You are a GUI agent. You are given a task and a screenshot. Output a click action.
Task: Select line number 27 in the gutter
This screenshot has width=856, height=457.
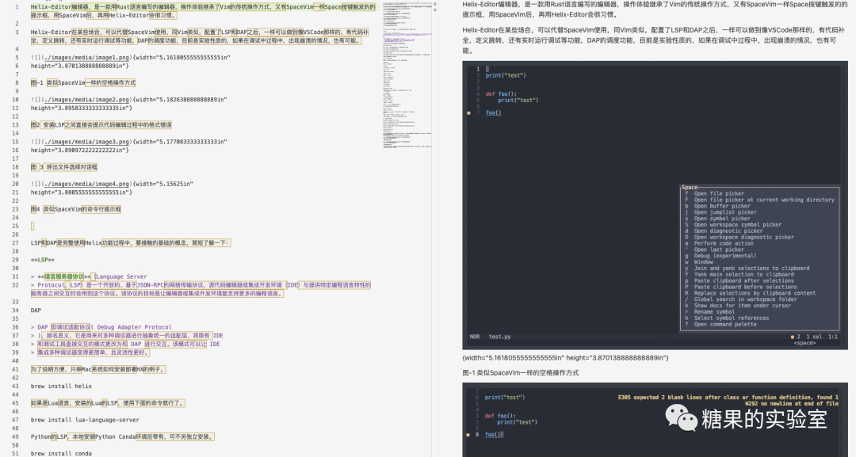16,242
